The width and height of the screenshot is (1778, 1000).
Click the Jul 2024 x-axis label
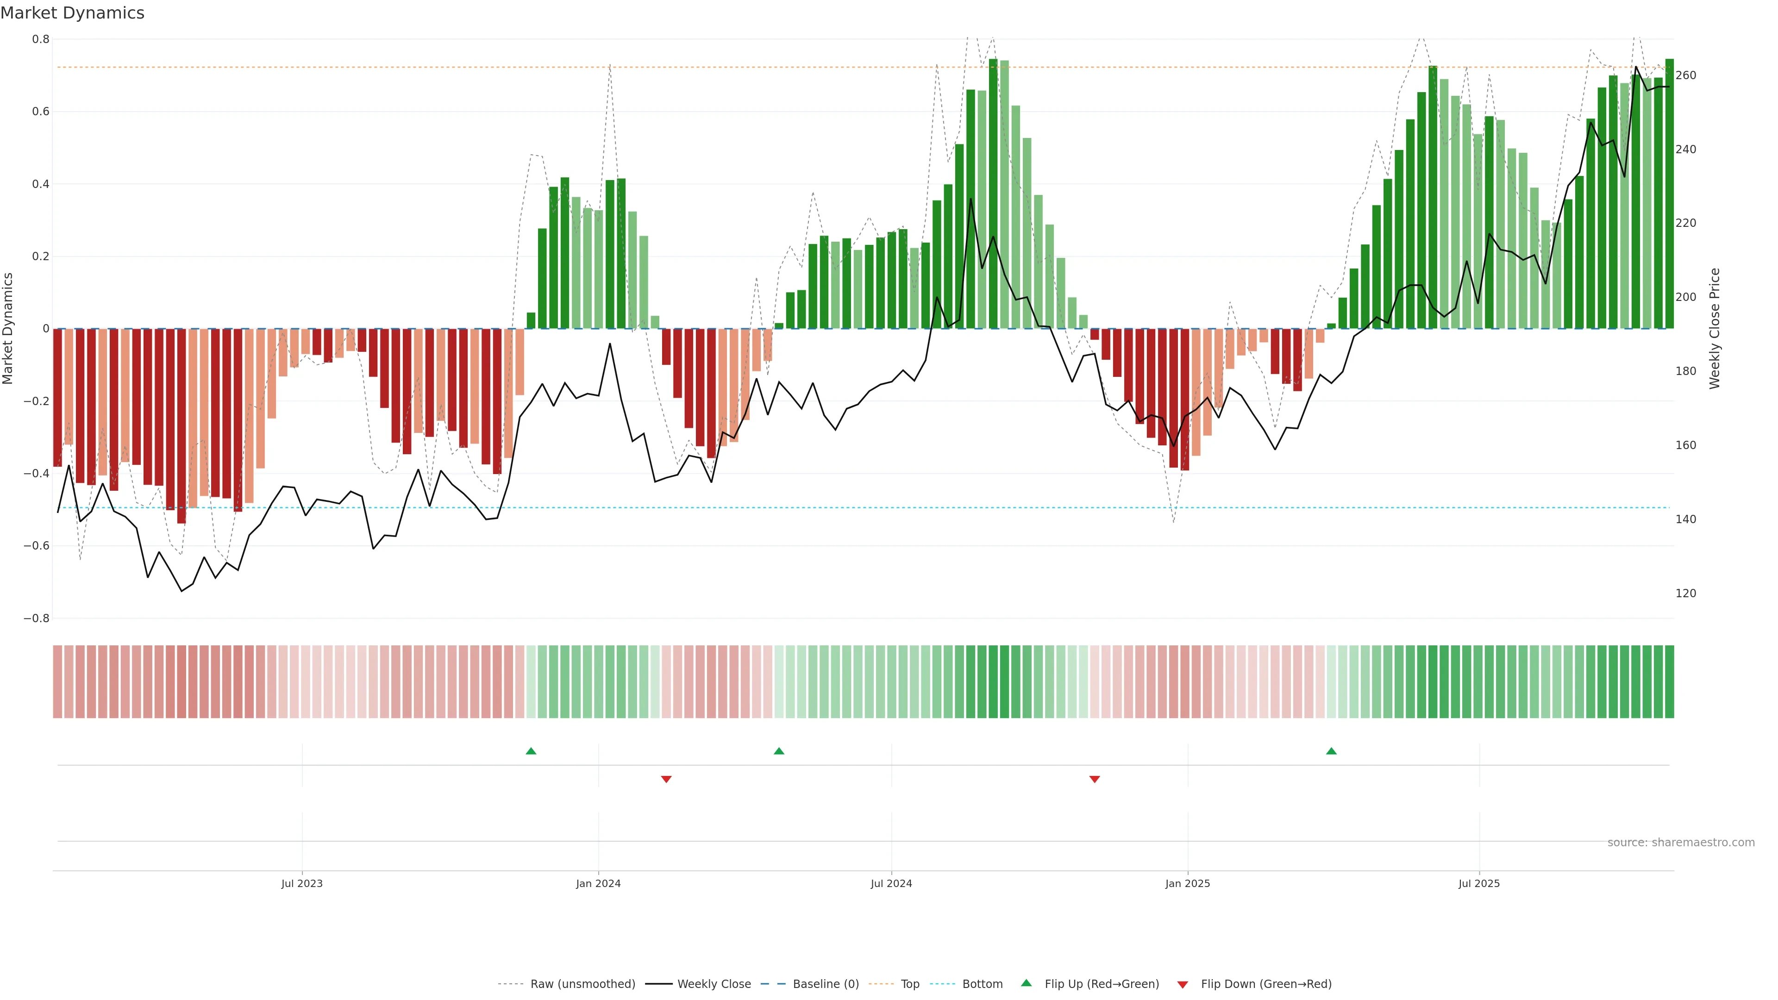click(x=891, y=883)
